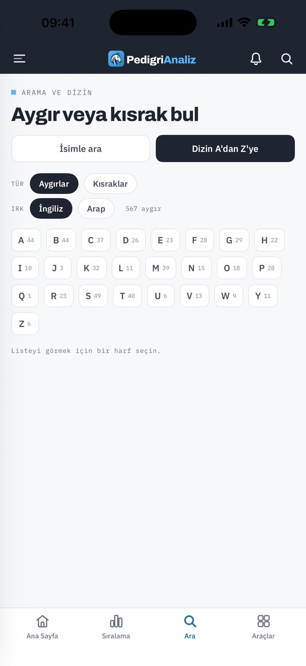Image resolution: width=306 pixels, height=666 pixels.
Task: Switch breed filter to Arap
Action: click(96, 209)
